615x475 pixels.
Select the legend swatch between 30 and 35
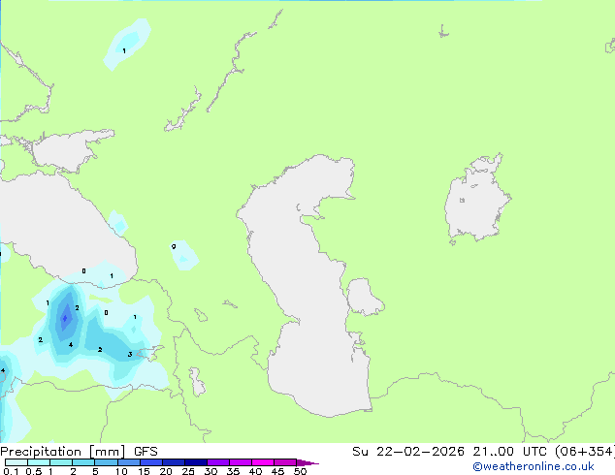point(218,462)
